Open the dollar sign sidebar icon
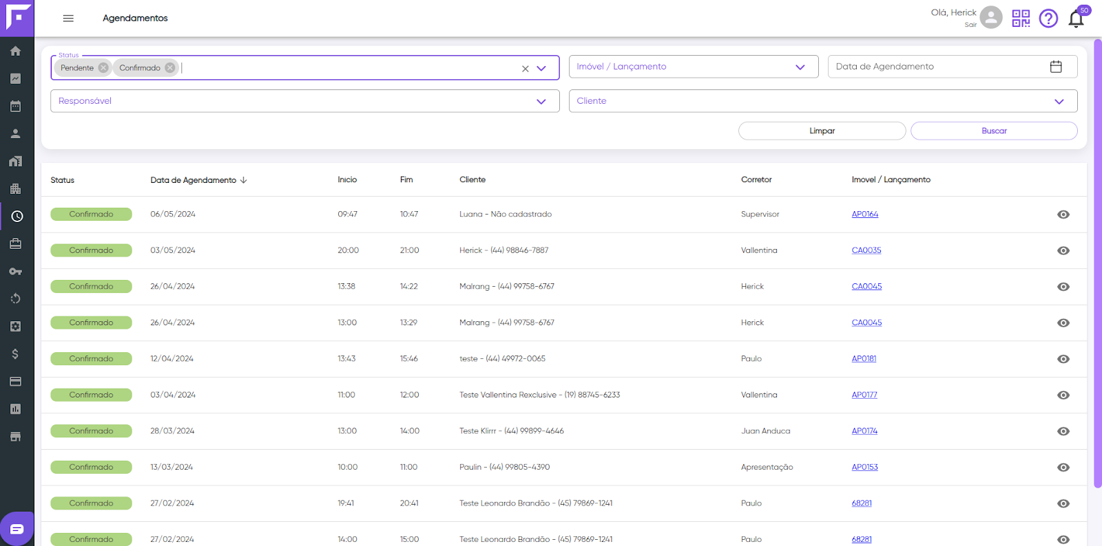Viewport: 1102px width, 546px height. (16, 353)
